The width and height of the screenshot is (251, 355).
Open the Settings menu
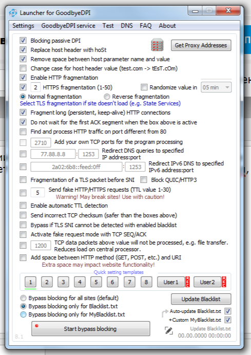[x=23, y=26]
